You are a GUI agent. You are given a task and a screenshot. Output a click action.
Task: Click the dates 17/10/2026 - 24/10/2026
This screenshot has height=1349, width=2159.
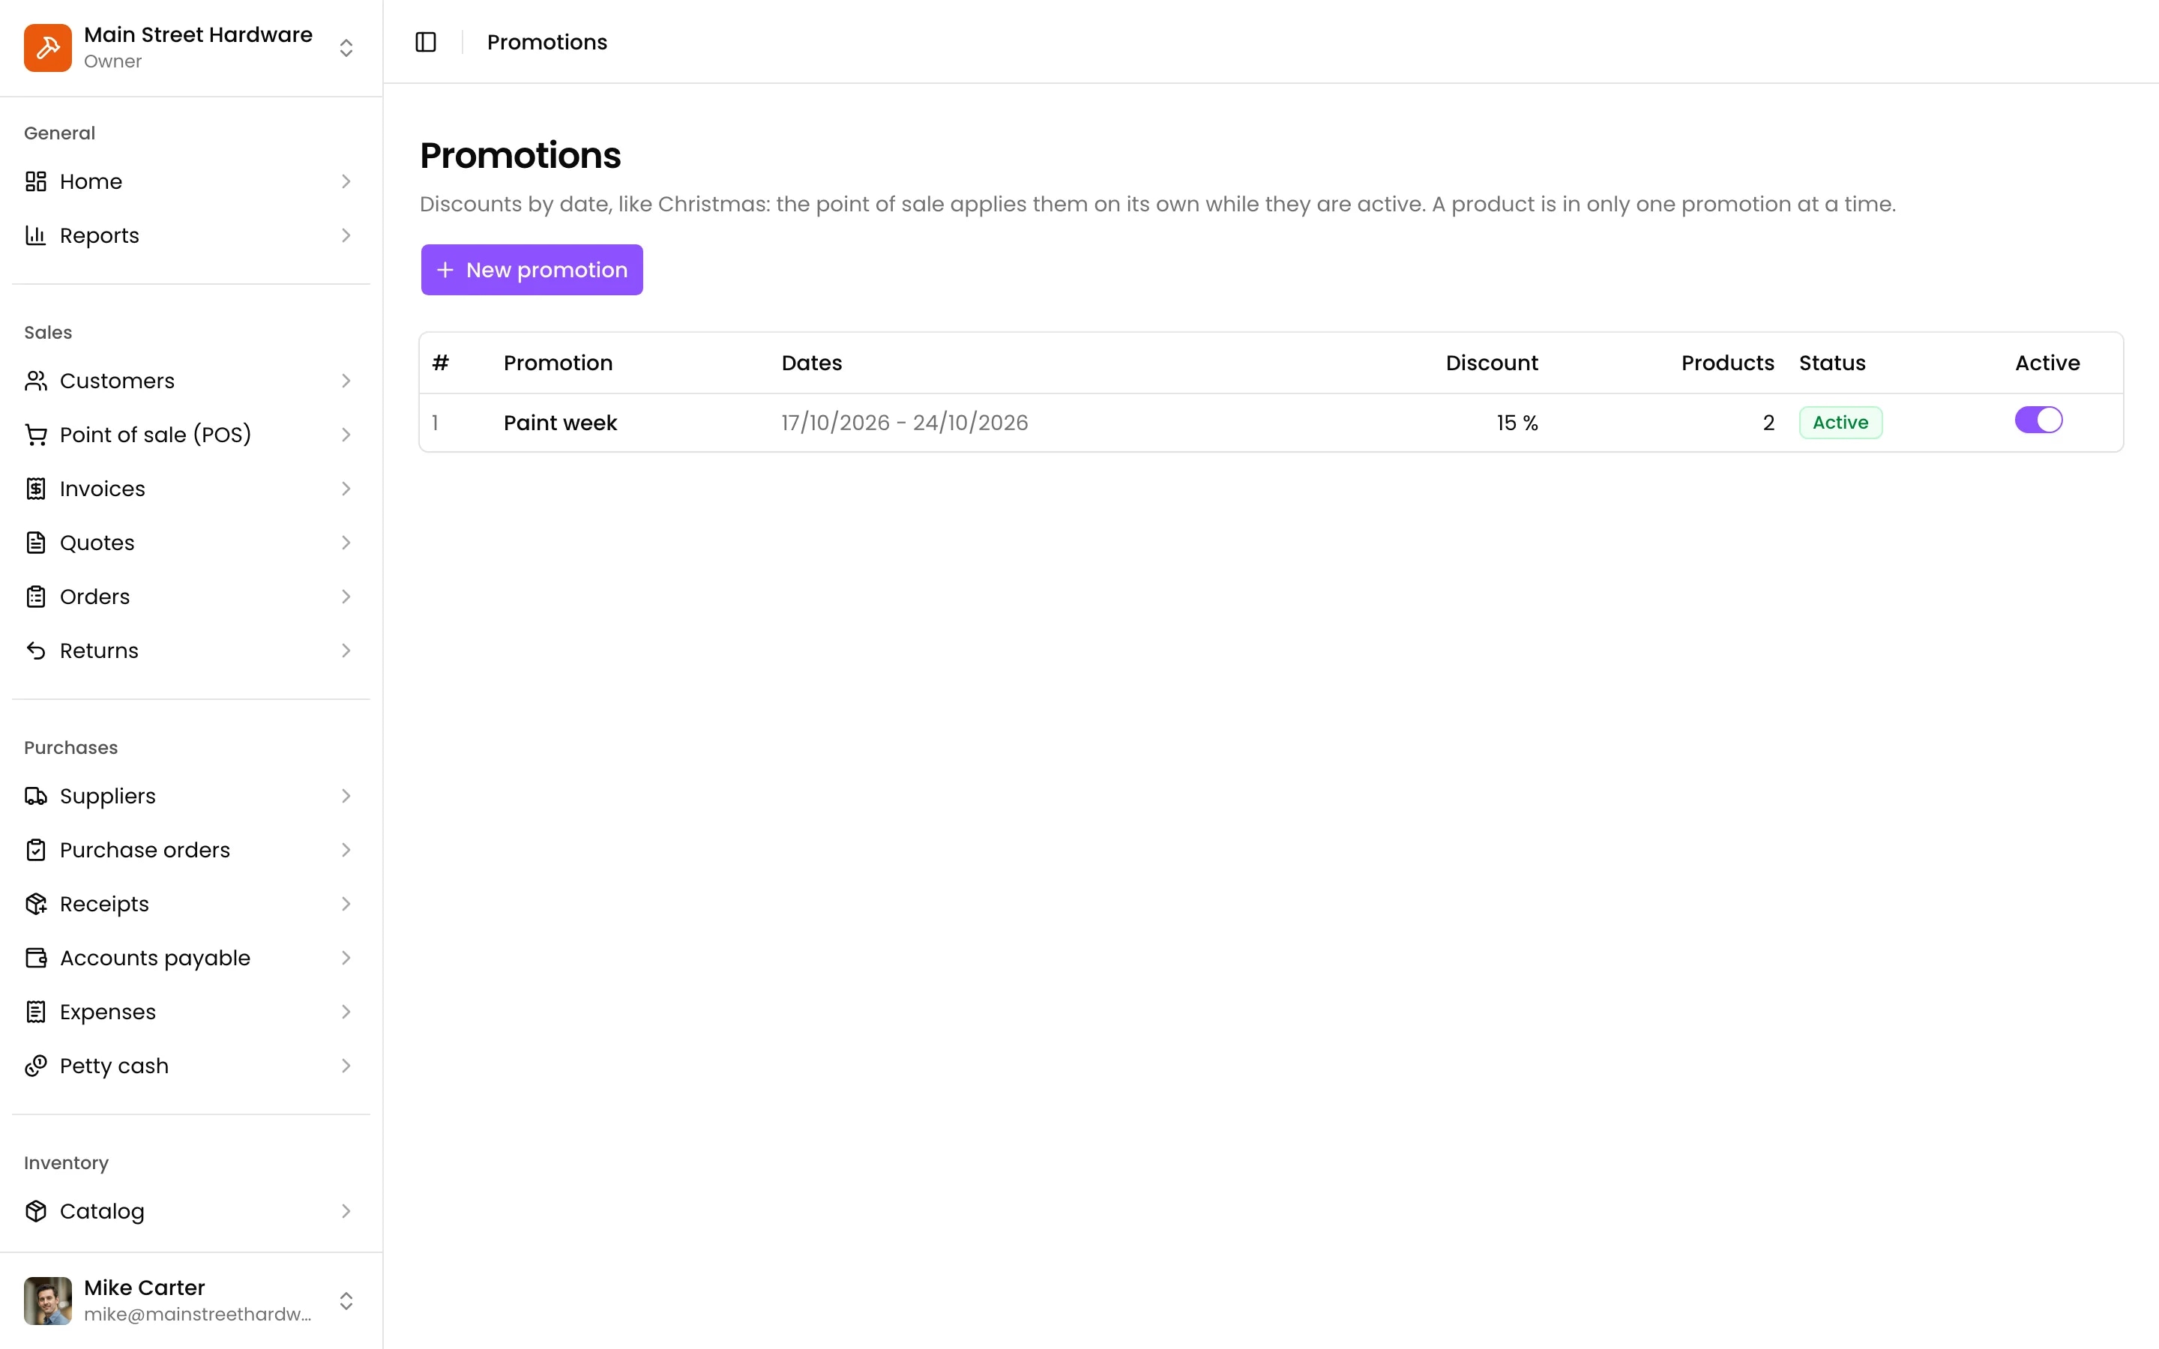(x=905, y=423)
